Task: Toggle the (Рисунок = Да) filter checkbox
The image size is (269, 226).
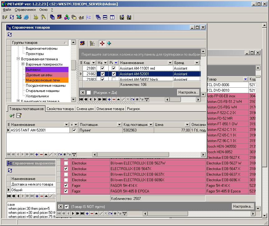Action: pos(89,93)
